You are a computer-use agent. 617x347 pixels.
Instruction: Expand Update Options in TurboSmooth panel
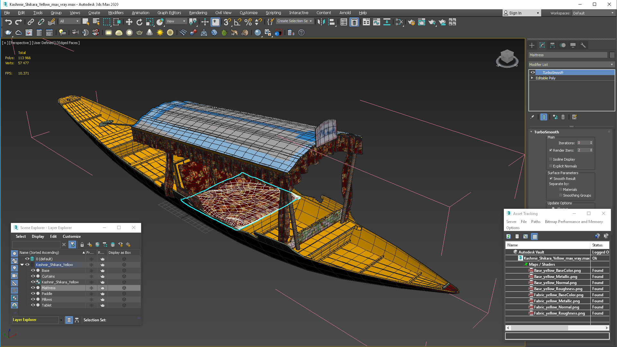559,203
